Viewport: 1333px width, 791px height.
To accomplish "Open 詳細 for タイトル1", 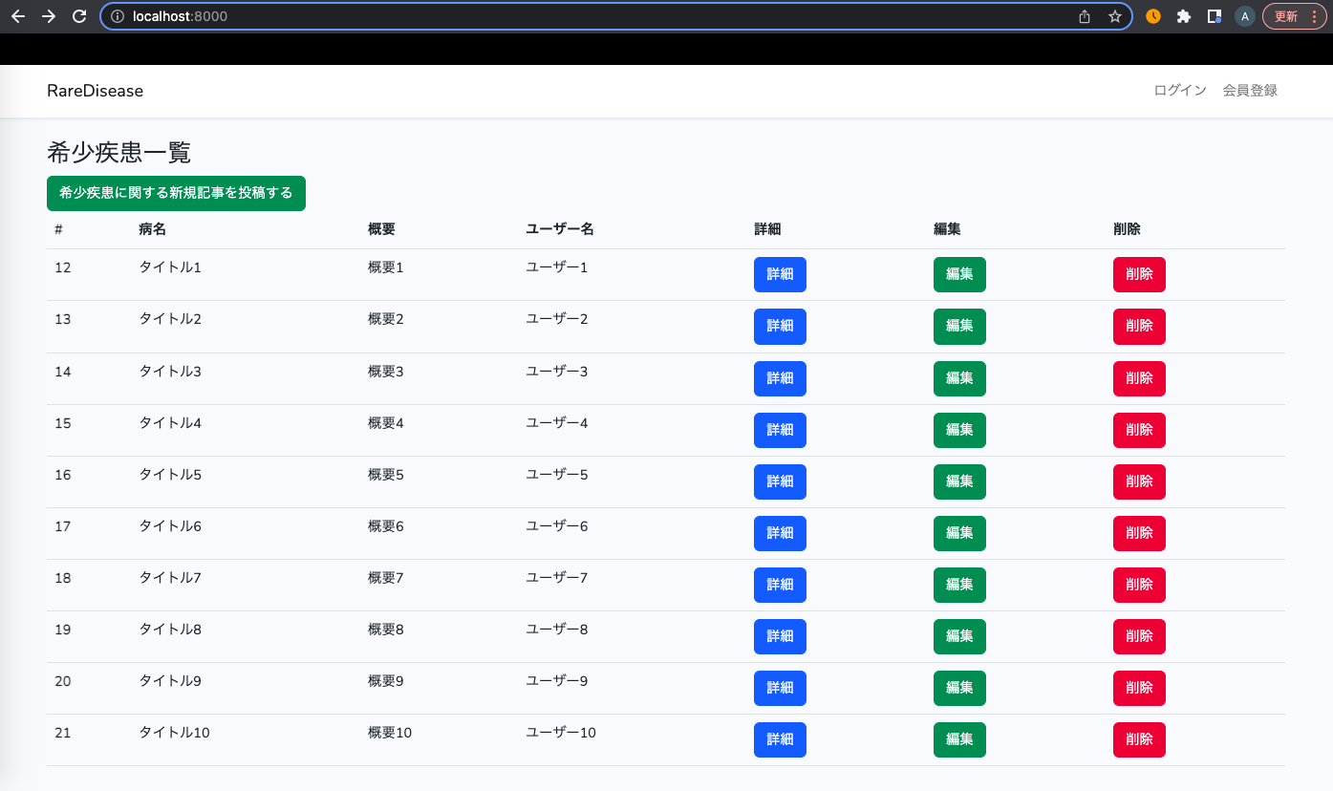I will [x=780, y=274].
